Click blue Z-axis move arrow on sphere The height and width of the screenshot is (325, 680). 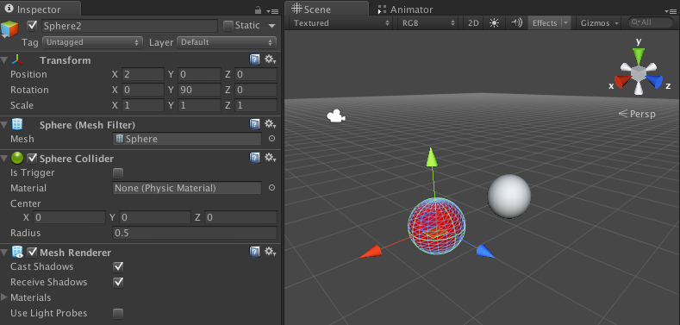pos(485,251)
